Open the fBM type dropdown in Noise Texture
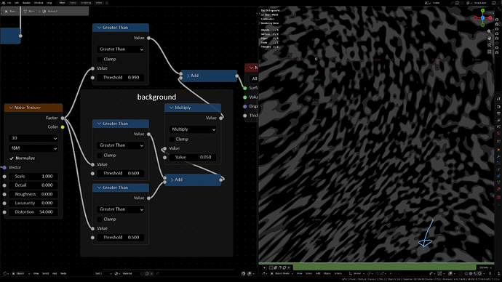Viewport: 502px width, 282px height. click(33, 148)
